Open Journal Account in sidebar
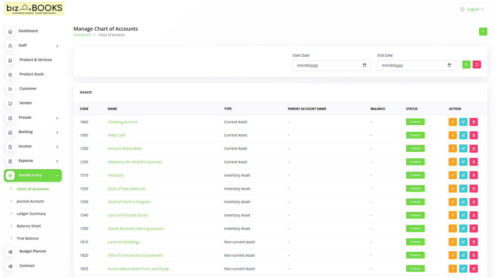Screen dimensions: 495x278 pyautogui.click(x=30, y=201)
